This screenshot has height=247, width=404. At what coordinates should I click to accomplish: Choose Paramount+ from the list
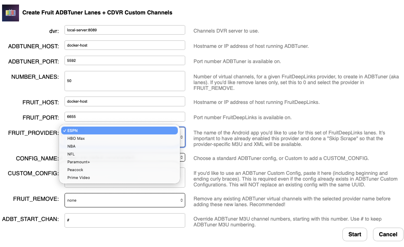pos(119,162)
